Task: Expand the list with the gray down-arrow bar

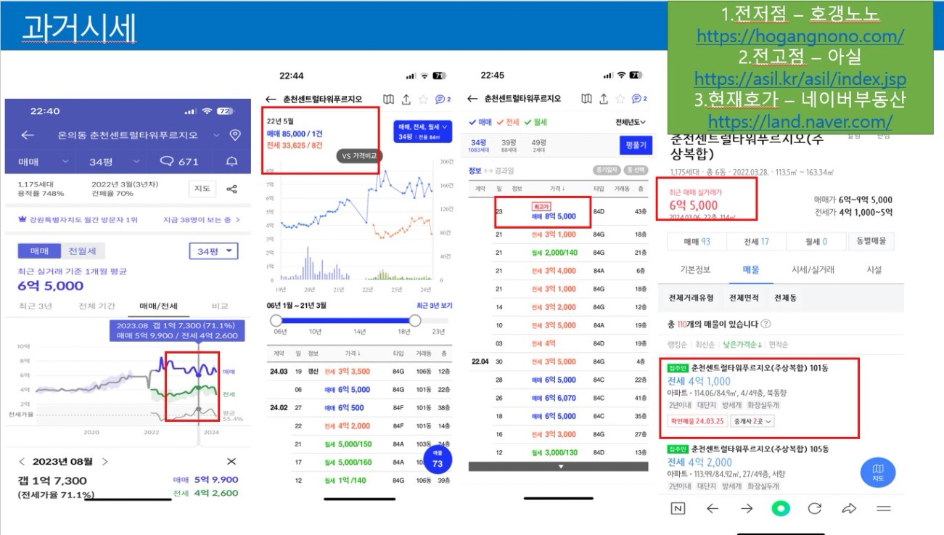Action: [x=560, y=466]
